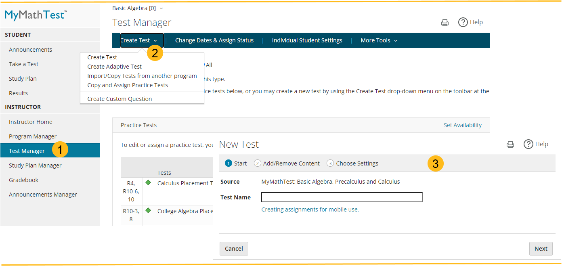This screenshot has height=266, width=562.
Task: Click the Set Availability link
Action: point(463,125)
